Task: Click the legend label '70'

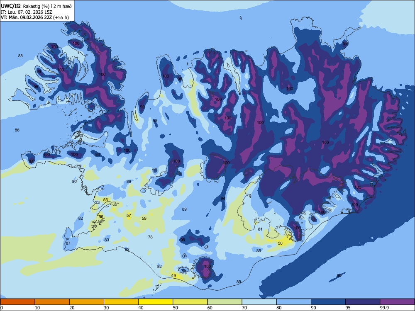Action: click(x=244, y=308)
